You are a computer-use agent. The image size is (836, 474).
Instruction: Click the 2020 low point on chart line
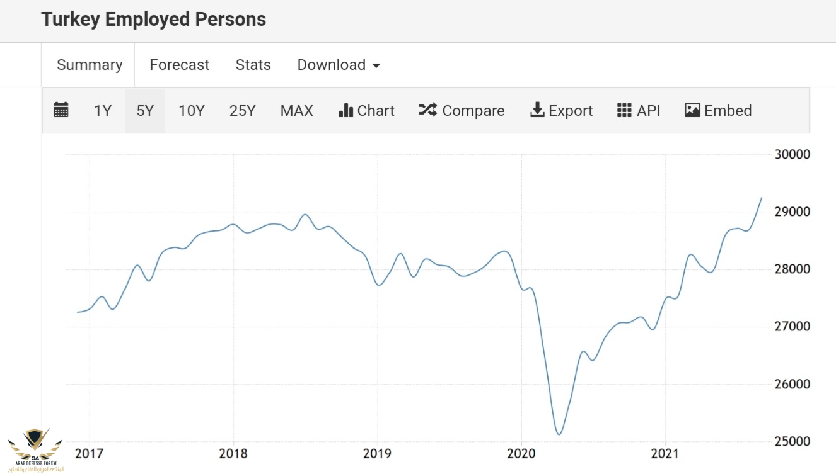click(x=559, y=434)
